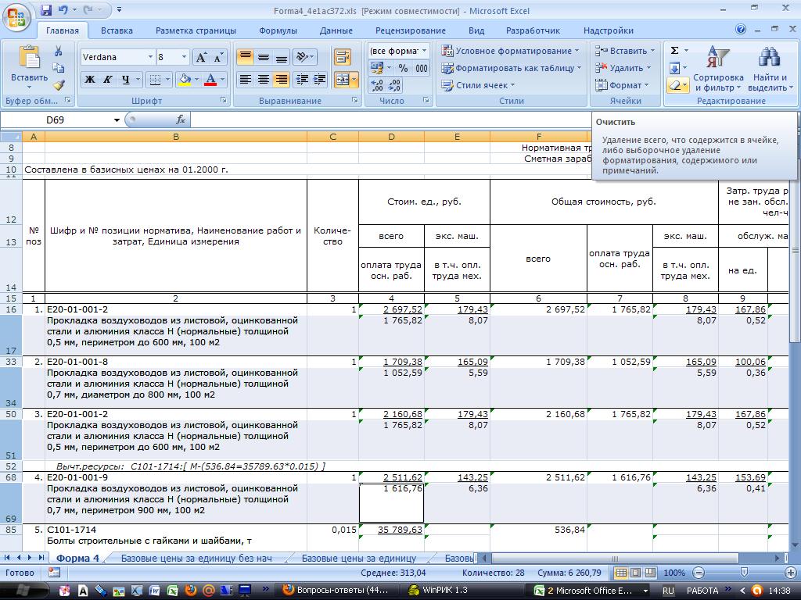
Task: Toggle the Wrap Text button
Action: (x=342, y=57)
